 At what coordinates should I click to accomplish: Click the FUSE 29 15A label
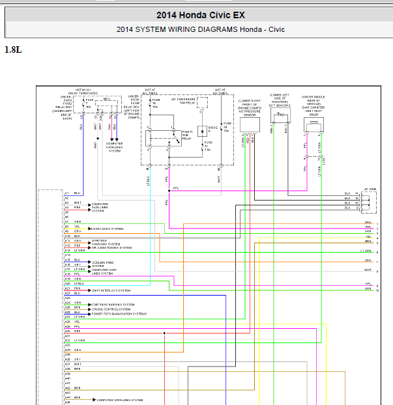pos(227,127)
